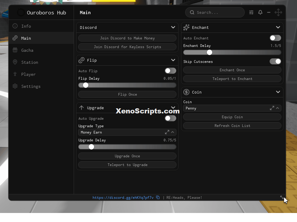The image size is (297, 222).
Task: Click the window resize corner icon
Action: click(x=282, y=197)
